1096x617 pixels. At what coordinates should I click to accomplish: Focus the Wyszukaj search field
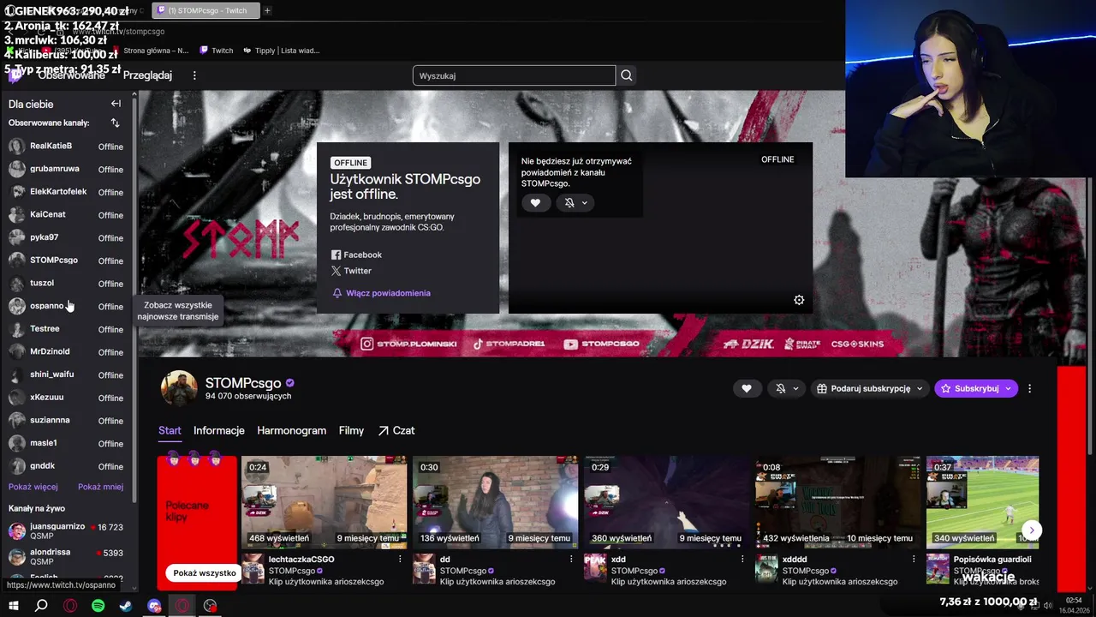click(x=514, y=75)
